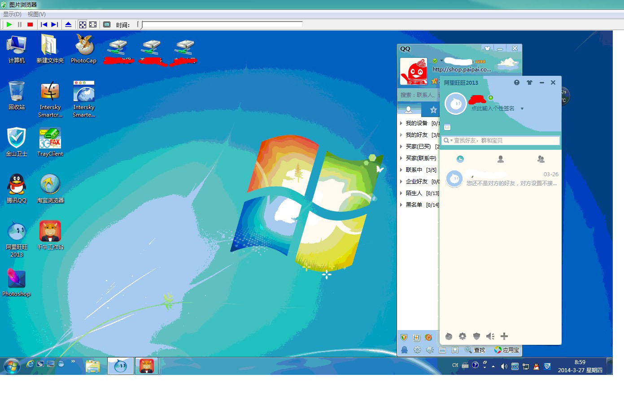Open the QQ skin shirt icon

pyautogui.click(x=487, y=48)
